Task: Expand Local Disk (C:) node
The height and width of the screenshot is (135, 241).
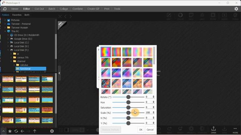Action: pos(8,42)
